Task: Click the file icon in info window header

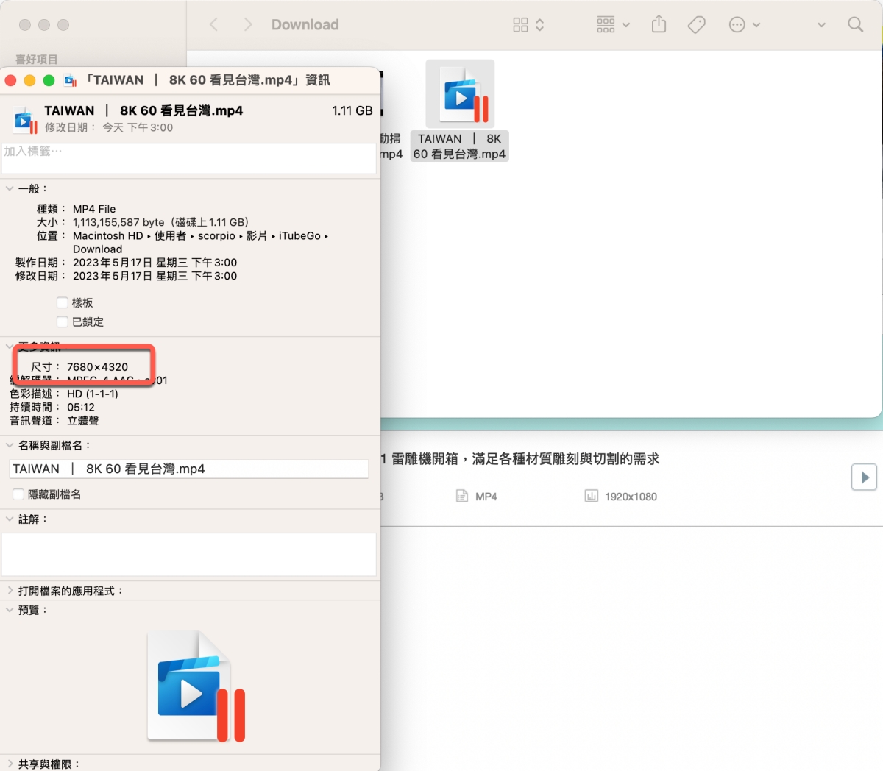Action: point(26,119)
